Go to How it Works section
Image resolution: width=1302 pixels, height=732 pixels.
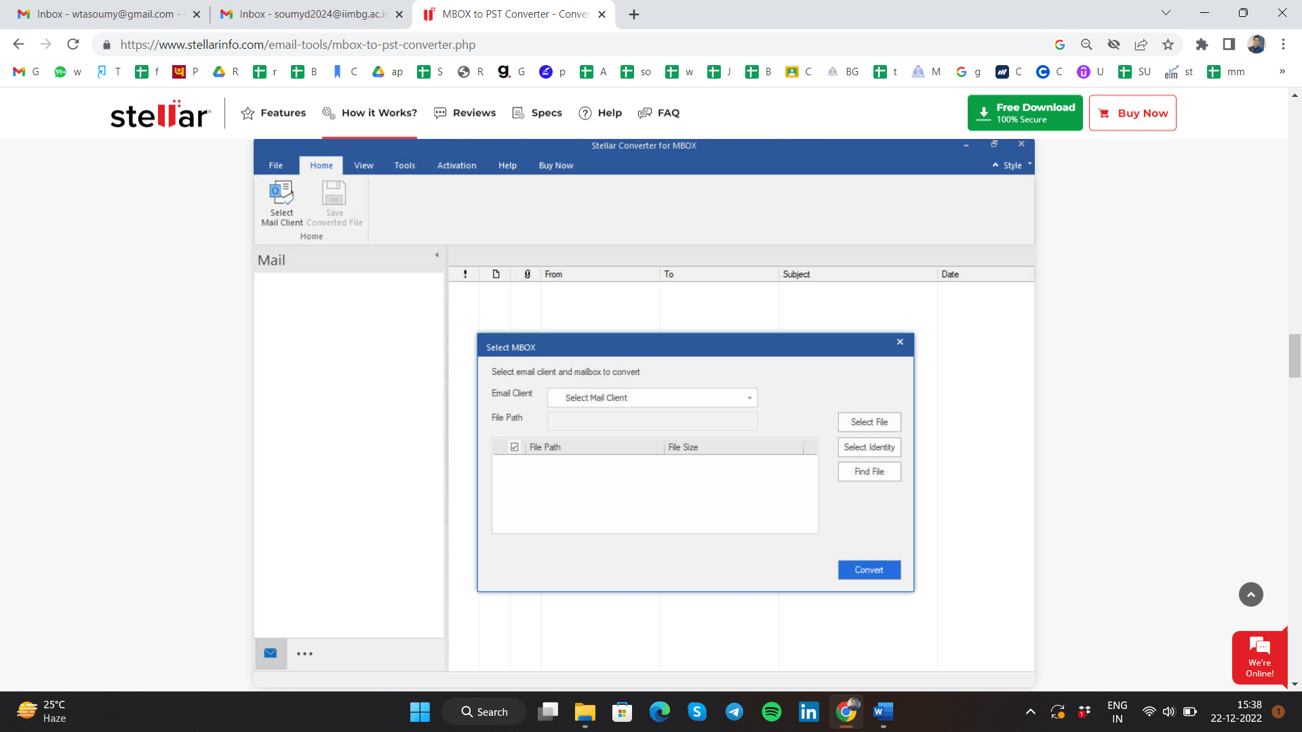click(370, 113)
